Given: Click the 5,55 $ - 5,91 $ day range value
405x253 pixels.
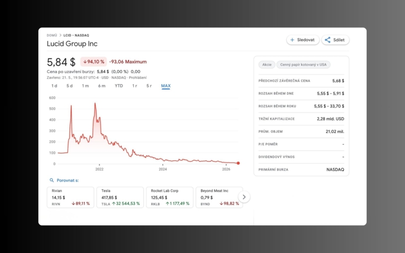Looking at the screenshot, I should (x=330, y=93).
